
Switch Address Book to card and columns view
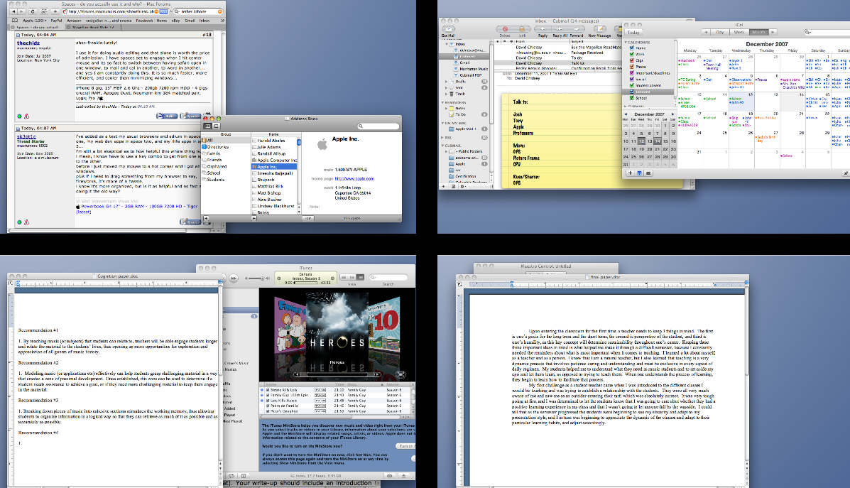[x=207, y=126]
